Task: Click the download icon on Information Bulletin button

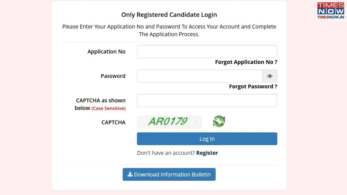Action: tap(130, 174)
